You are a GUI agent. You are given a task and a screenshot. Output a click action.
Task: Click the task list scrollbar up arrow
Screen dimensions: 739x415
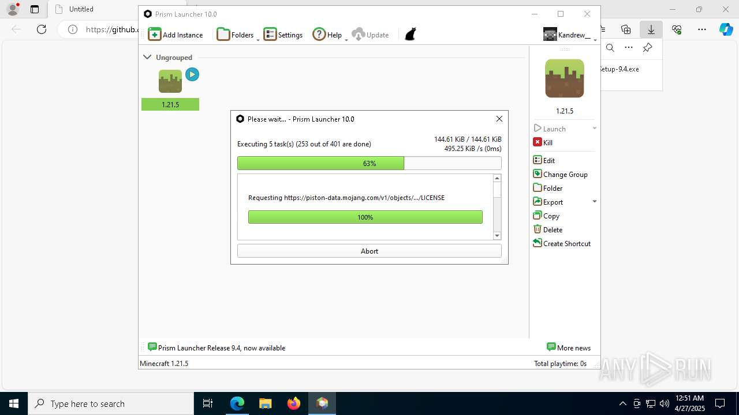click(x=497, y=179)
